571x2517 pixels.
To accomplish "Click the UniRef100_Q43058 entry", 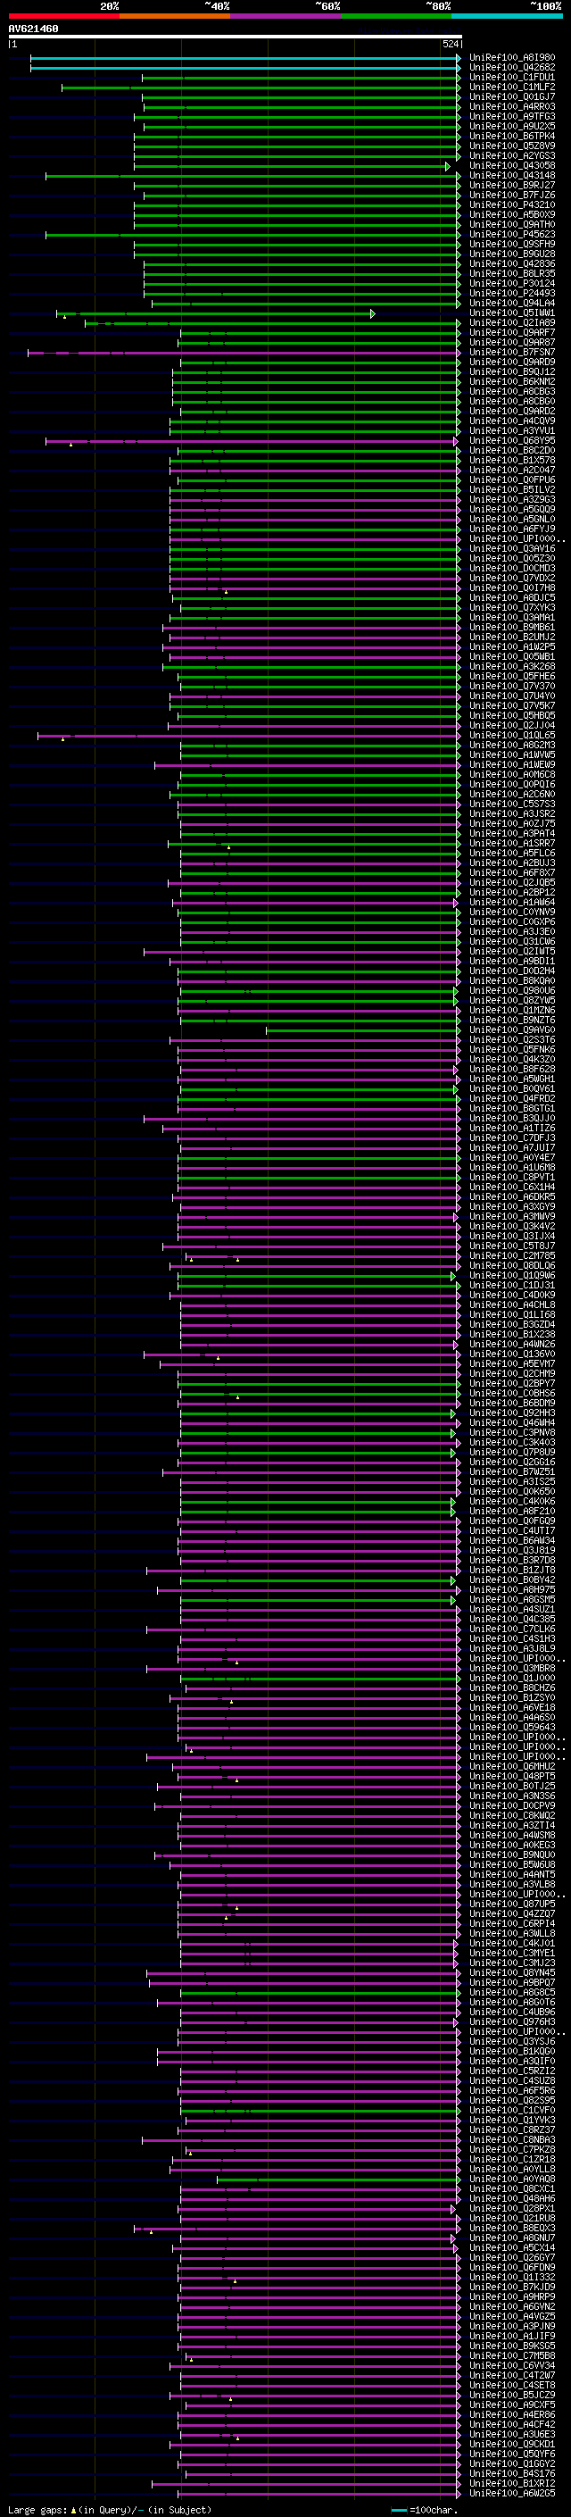I will coord(512,166).
